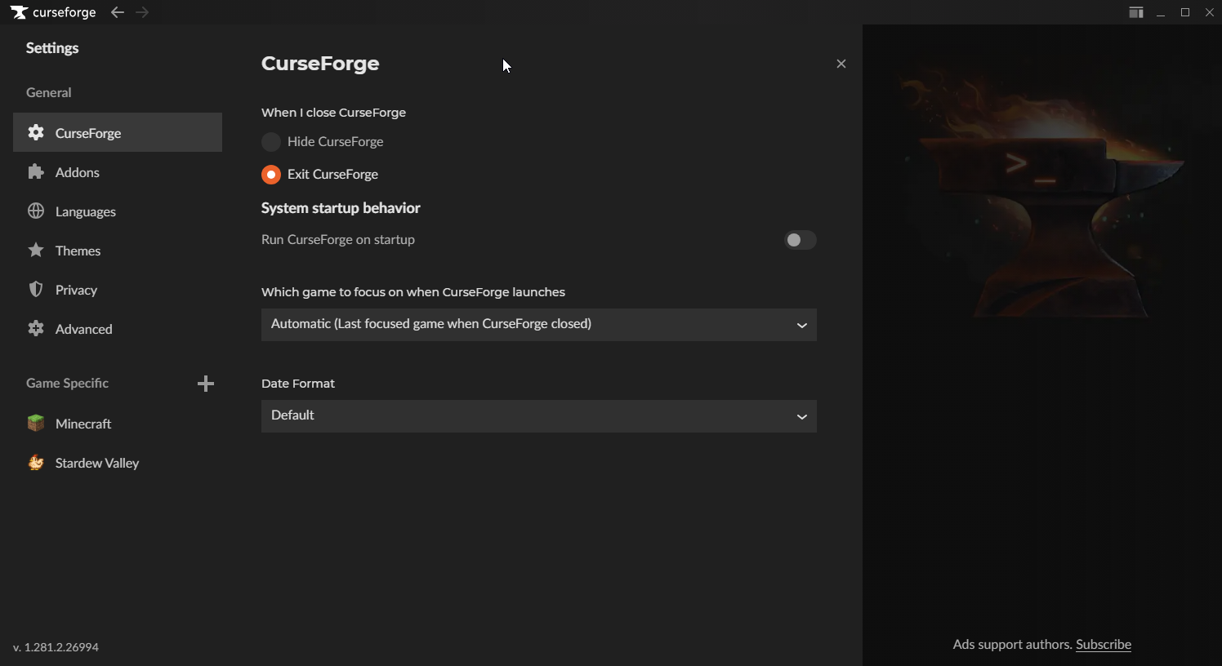Click the CurseForge logo icon in title bar
Viewport: 1222px width, 666px height.
pyautogui.click(x=19, y=12)
